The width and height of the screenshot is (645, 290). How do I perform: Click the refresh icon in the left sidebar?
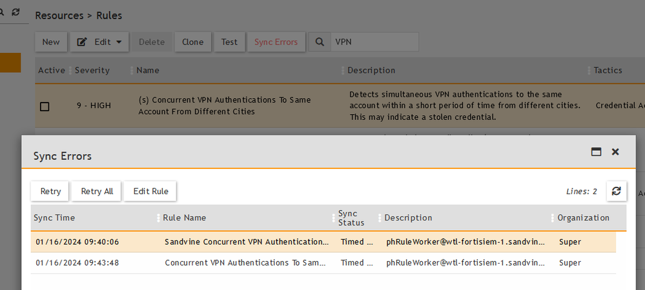15,12
